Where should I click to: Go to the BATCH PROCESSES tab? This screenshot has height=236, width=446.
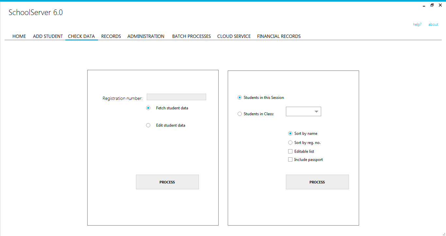[191, 36]
